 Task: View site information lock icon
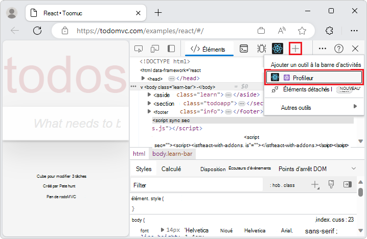65,31
